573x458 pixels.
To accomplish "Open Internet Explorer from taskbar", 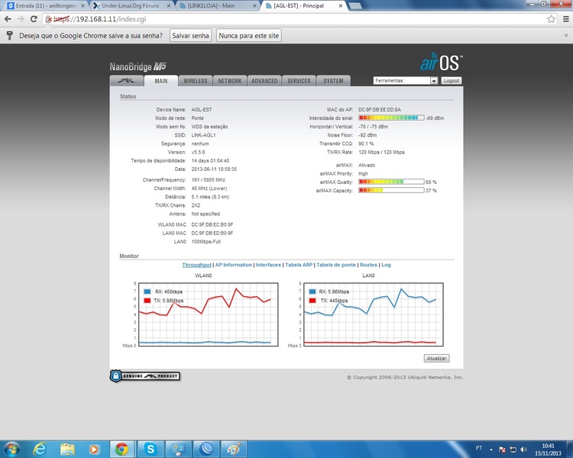I will click(40, 450).
